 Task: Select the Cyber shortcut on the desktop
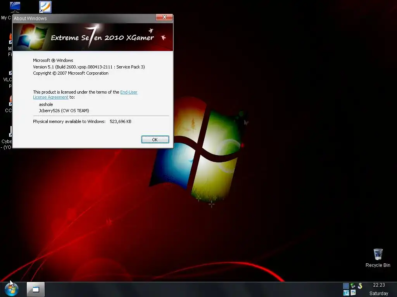(7, 138)
